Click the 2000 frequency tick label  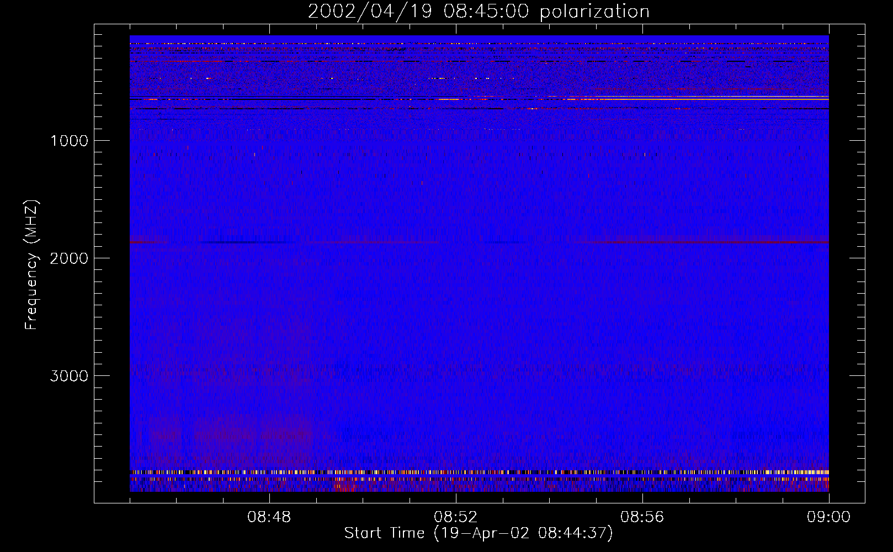tap(69, 258)
